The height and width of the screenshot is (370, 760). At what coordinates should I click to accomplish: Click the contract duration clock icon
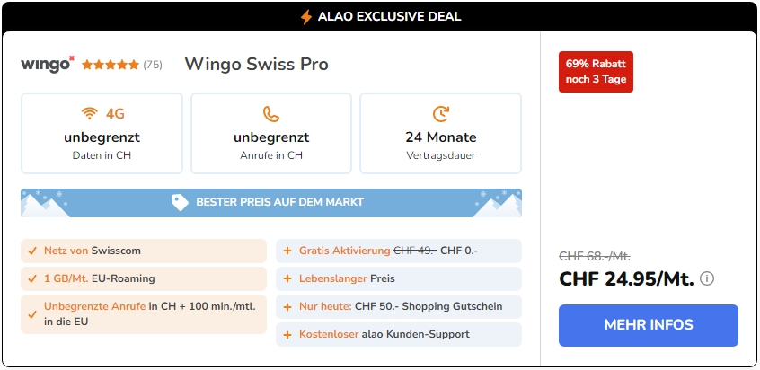tap(440, 114)
